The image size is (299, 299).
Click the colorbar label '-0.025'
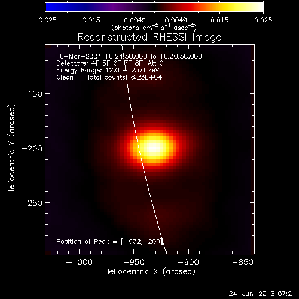tap(45, 20)
